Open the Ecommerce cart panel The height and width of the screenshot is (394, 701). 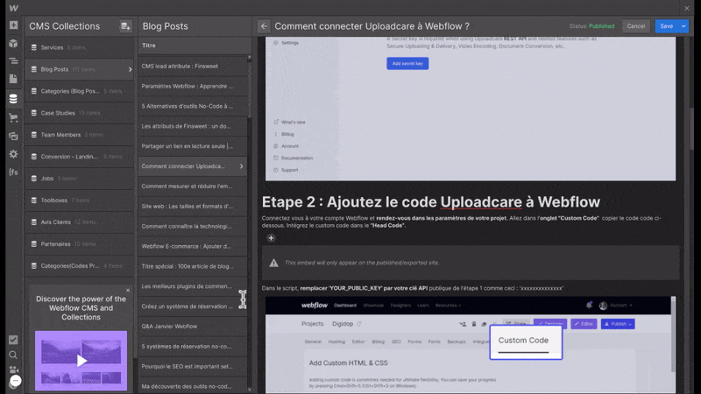(x=13, y=117)
